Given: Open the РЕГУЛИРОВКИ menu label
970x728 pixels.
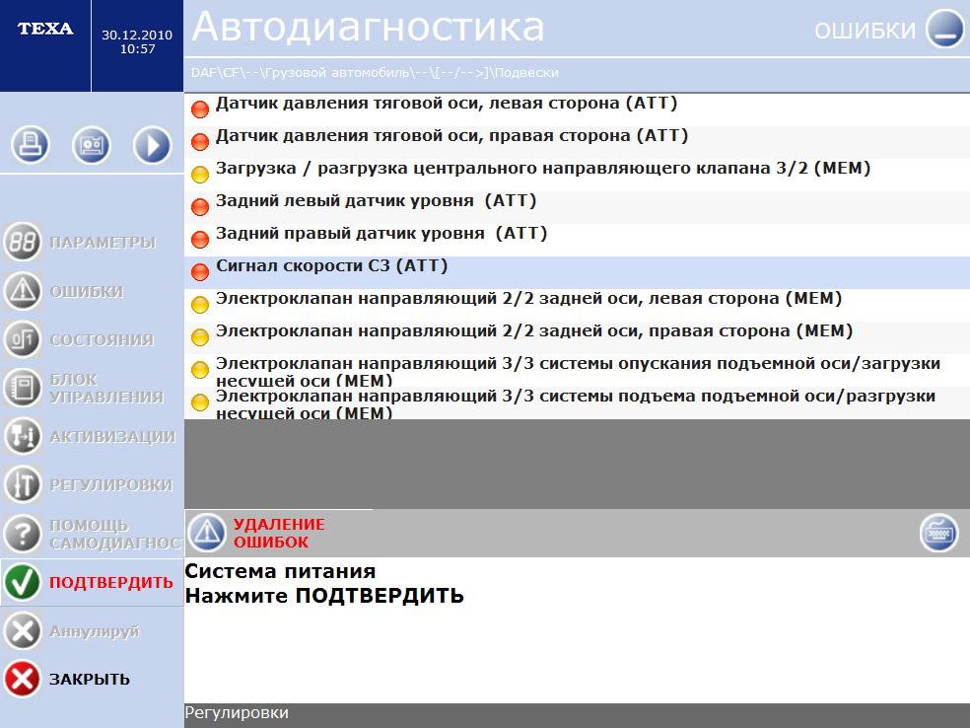Looking at the screenshot, I should click(x=111, y=484).
